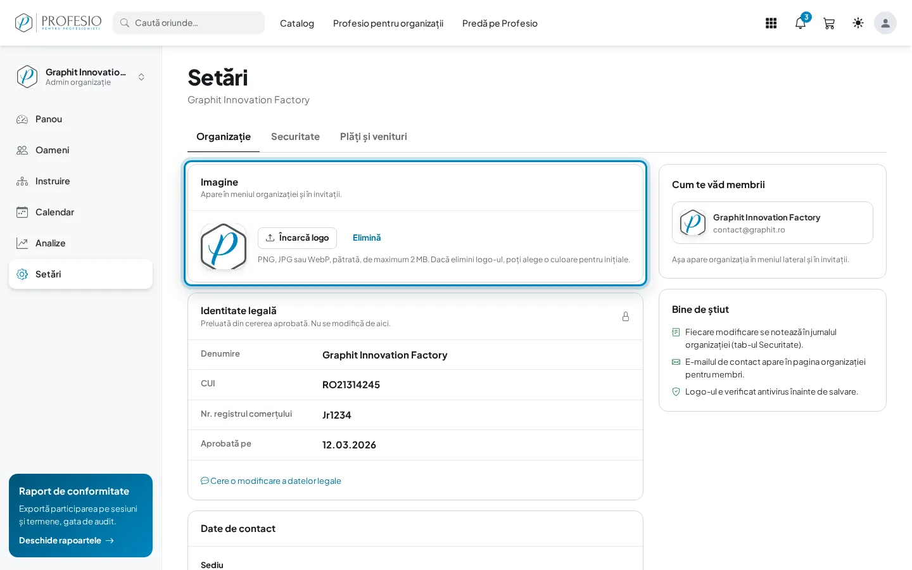Click the Profesio logo
This screenshot has height=570, width=912.
point(58,23)
